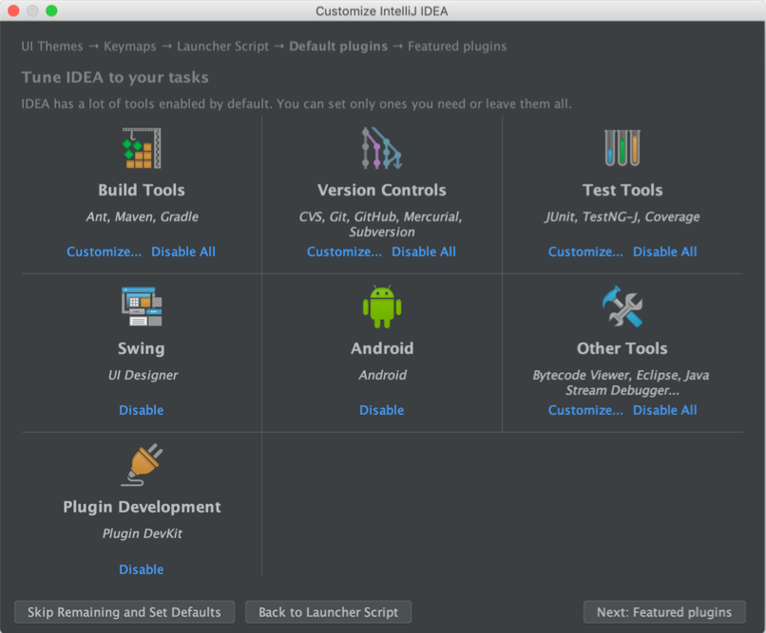The height and width of the screenshot is (633, 766).
Task: Open Customize for Version Controls
Action: tap(344, 251)
